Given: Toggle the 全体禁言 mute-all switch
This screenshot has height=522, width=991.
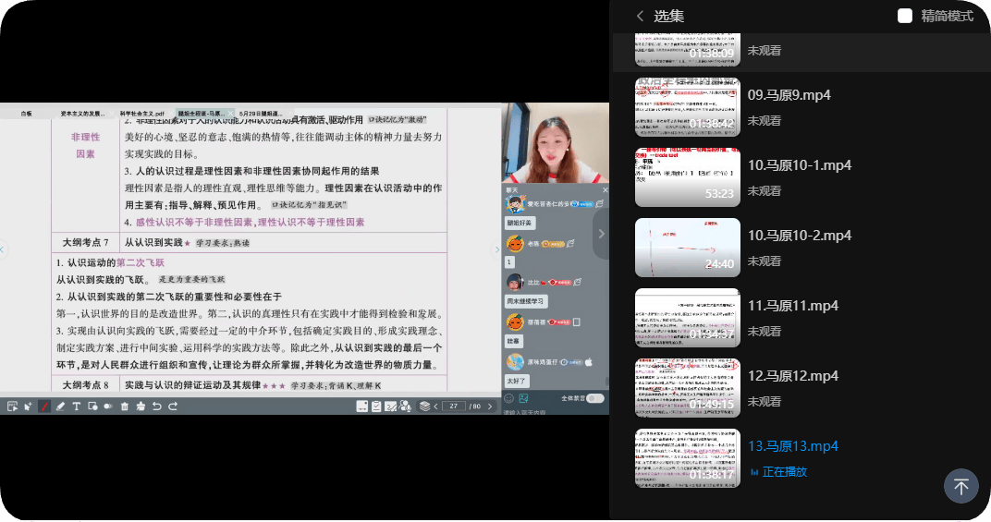Looking at the screenshot, I should click(x=594, y=398).
